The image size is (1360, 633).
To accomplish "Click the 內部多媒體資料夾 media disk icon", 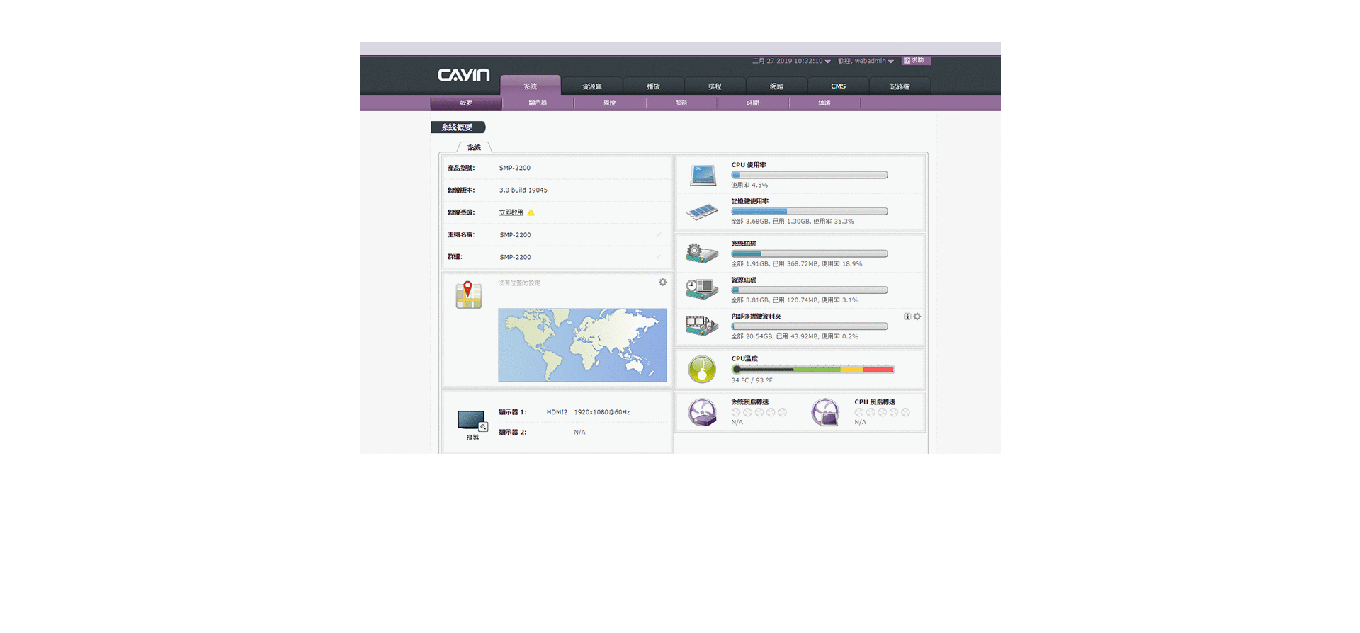I will (x=702, y=326).
